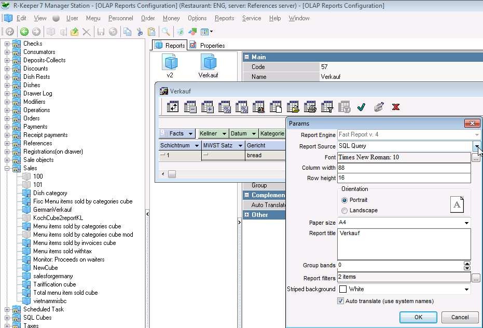Viewport: 483px width, 328px height.
Task: Click the green checkmark apply icon
Action: pos(361,107)
